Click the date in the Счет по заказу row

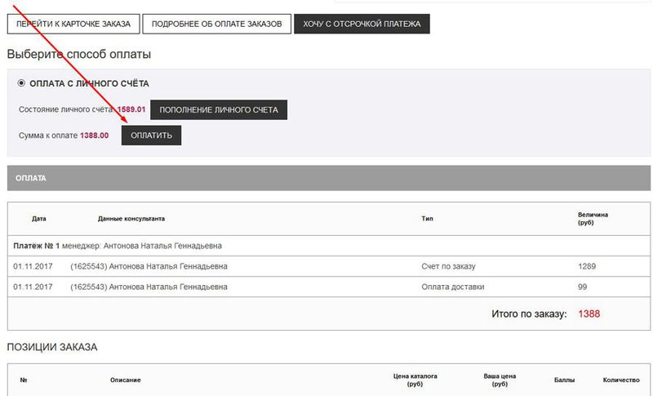33,266
